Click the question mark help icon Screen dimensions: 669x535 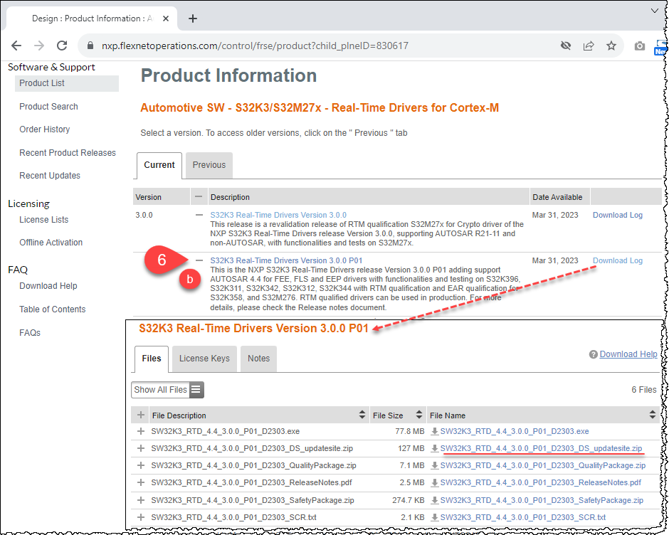pyautogui.click(x=593, y=354)
